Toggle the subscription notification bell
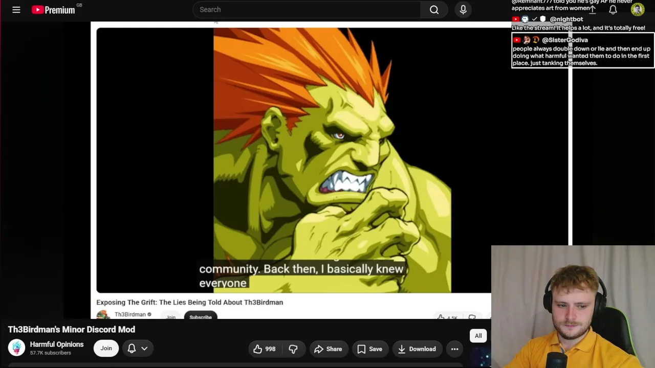The image size is (655, 368). 132,349
